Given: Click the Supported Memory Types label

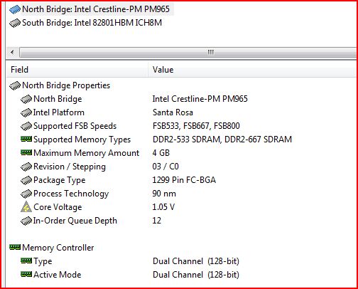Looking at the screenshot, I should click(82, 140).
